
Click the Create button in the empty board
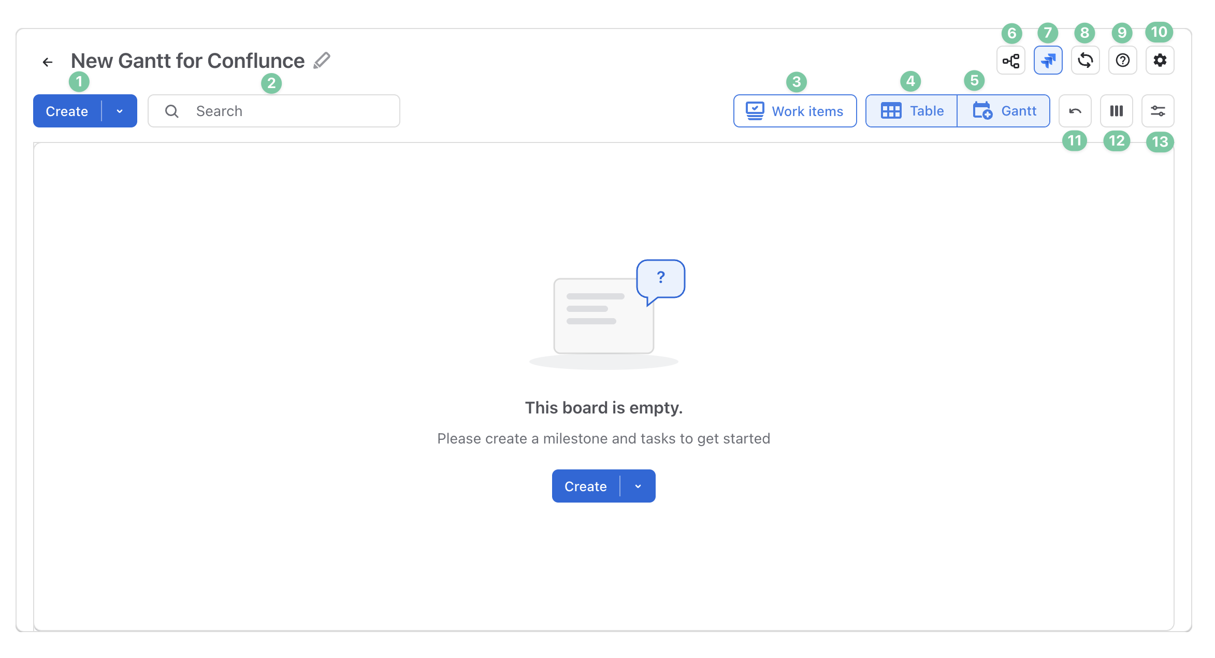586,486
